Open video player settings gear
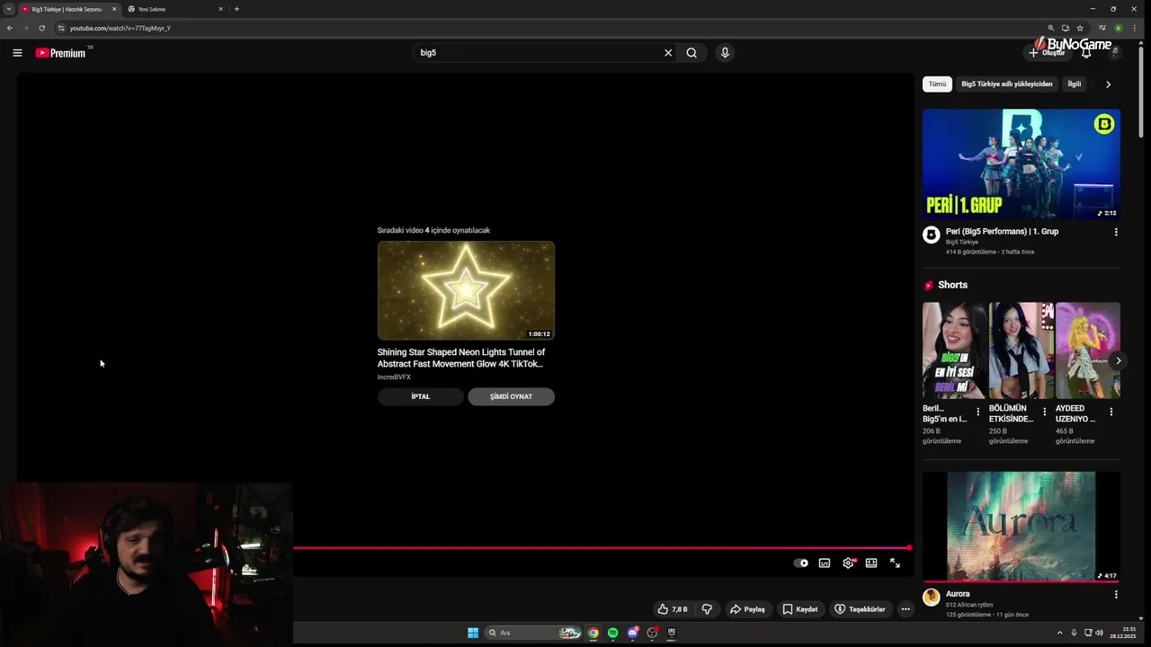This screenshot has width=1151, height=647. pyautogui.click(x=848, y=563)
